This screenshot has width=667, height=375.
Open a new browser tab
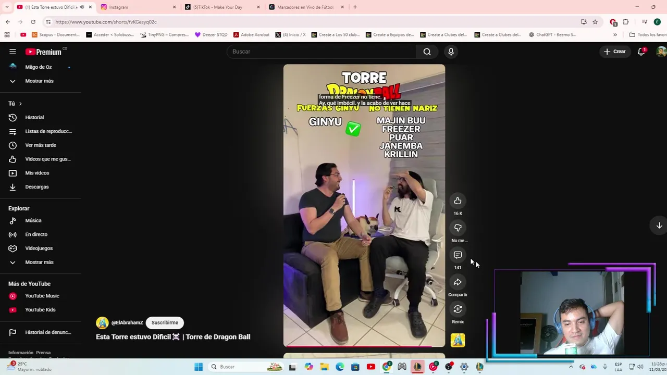coord(355,7)
